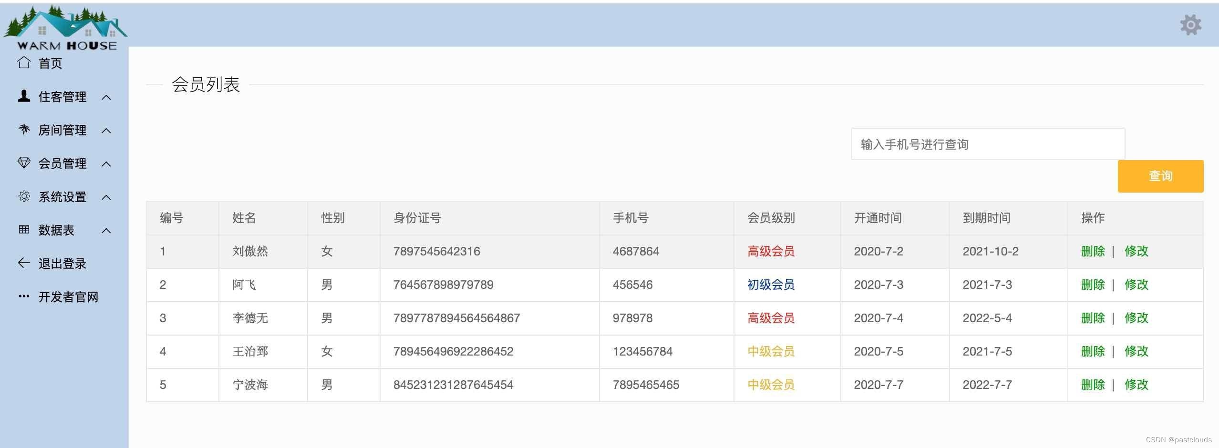The image size is (1219, 448).
Task: Click the home icon beside 首页
Action: click(24, 62)
